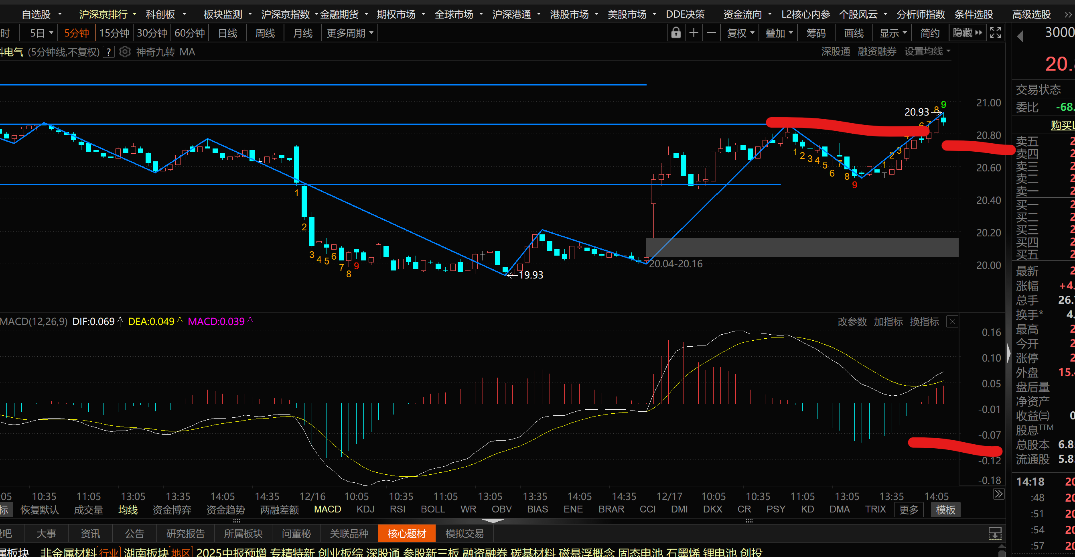The width and height of the screenshot is (1075, 557).
Task: Toggle 隐藏 side panel button
Action: (967, 33)
